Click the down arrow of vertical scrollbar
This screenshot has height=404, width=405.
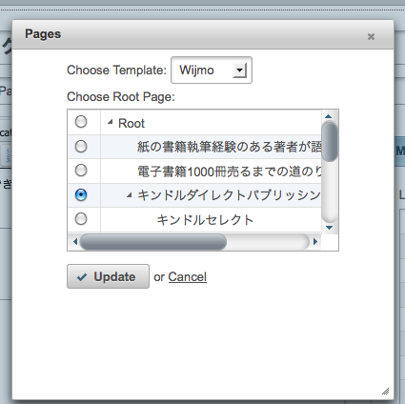tap(329, 228)
